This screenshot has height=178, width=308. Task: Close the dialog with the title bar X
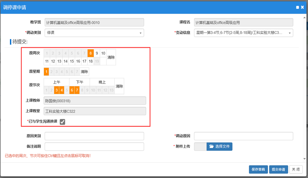303,7
